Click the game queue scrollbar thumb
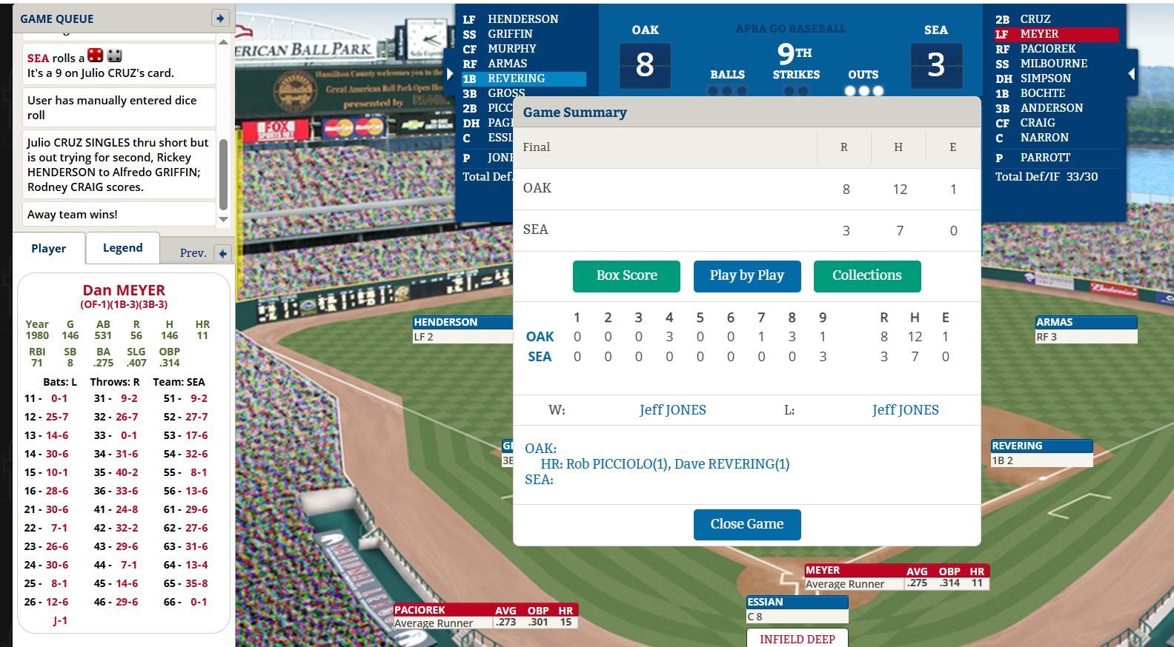Image resolution: width=1174 pixels, height=647 pixels. [223, 175]
